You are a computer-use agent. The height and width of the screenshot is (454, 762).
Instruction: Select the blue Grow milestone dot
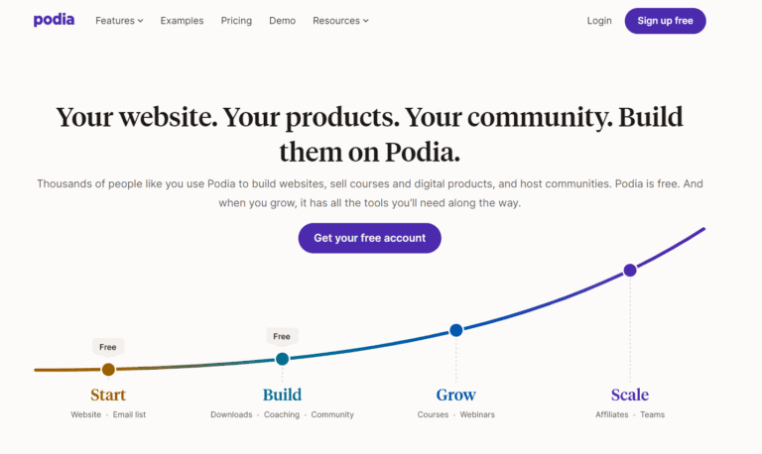455,330
